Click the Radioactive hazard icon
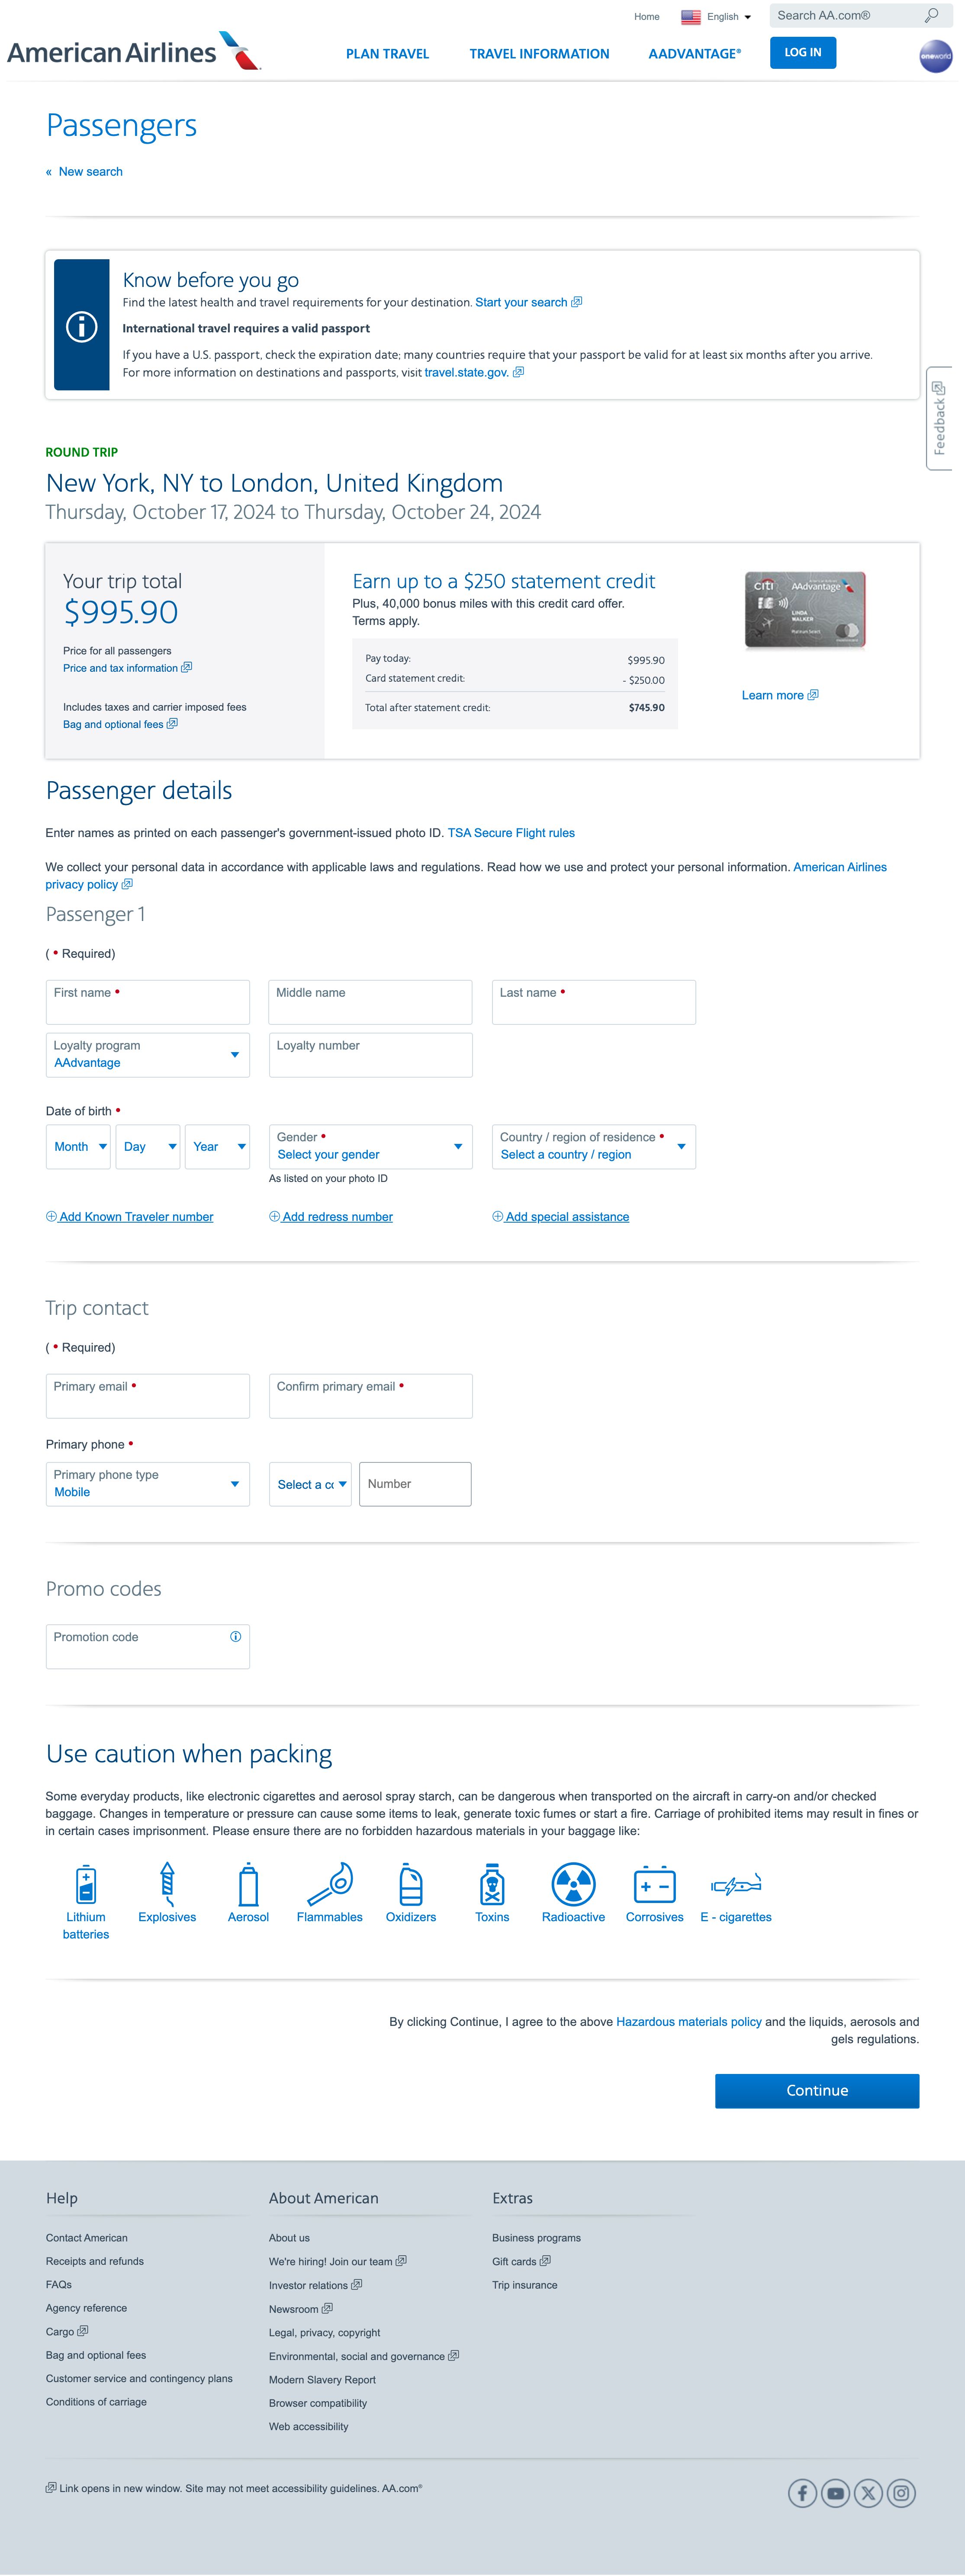This screenshot has width=965, height=2576. (573, 1884)
